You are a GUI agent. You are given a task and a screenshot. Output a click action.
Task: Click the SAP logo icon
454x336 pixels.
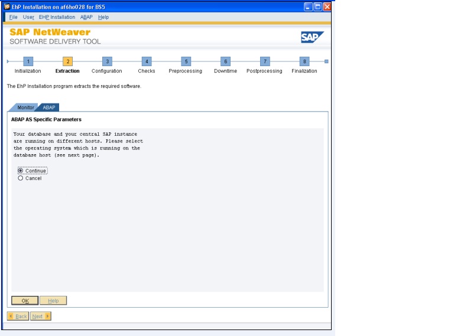[x=312, y=37]
